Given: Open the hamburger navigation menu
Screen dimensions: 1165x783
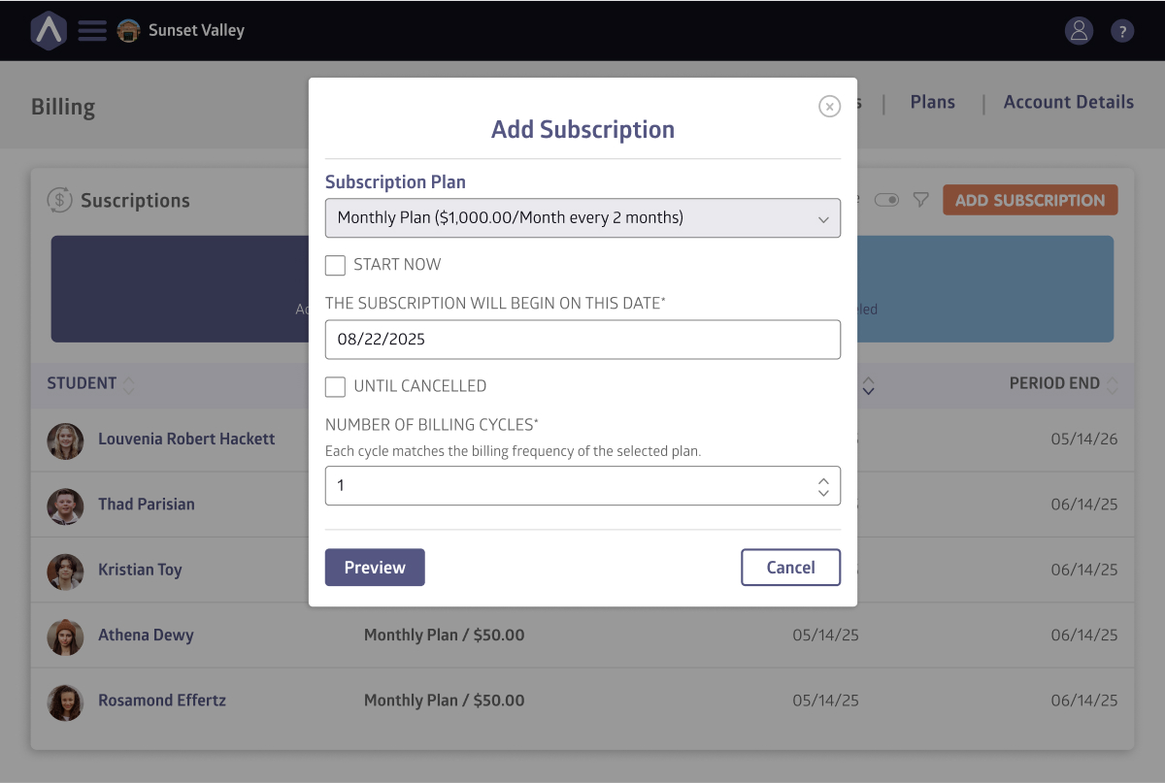Looking at the screenshot, I should [x=92, y=30].
